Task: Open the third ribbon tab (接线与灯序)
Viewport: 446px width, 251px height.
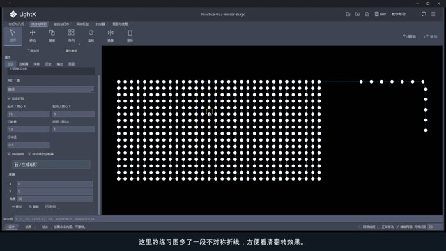Action: tap(61, 24)
